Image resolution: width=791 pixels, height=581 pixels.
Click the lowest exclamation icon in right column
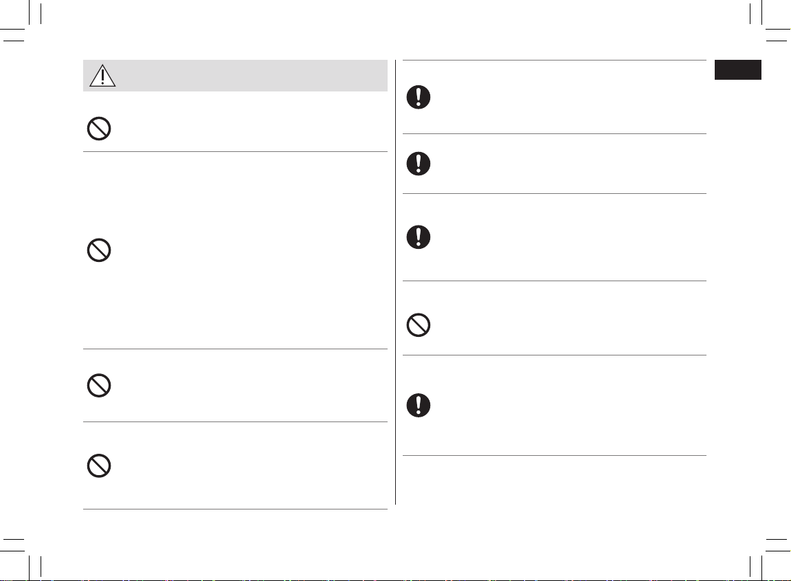(x=419, y=406)
